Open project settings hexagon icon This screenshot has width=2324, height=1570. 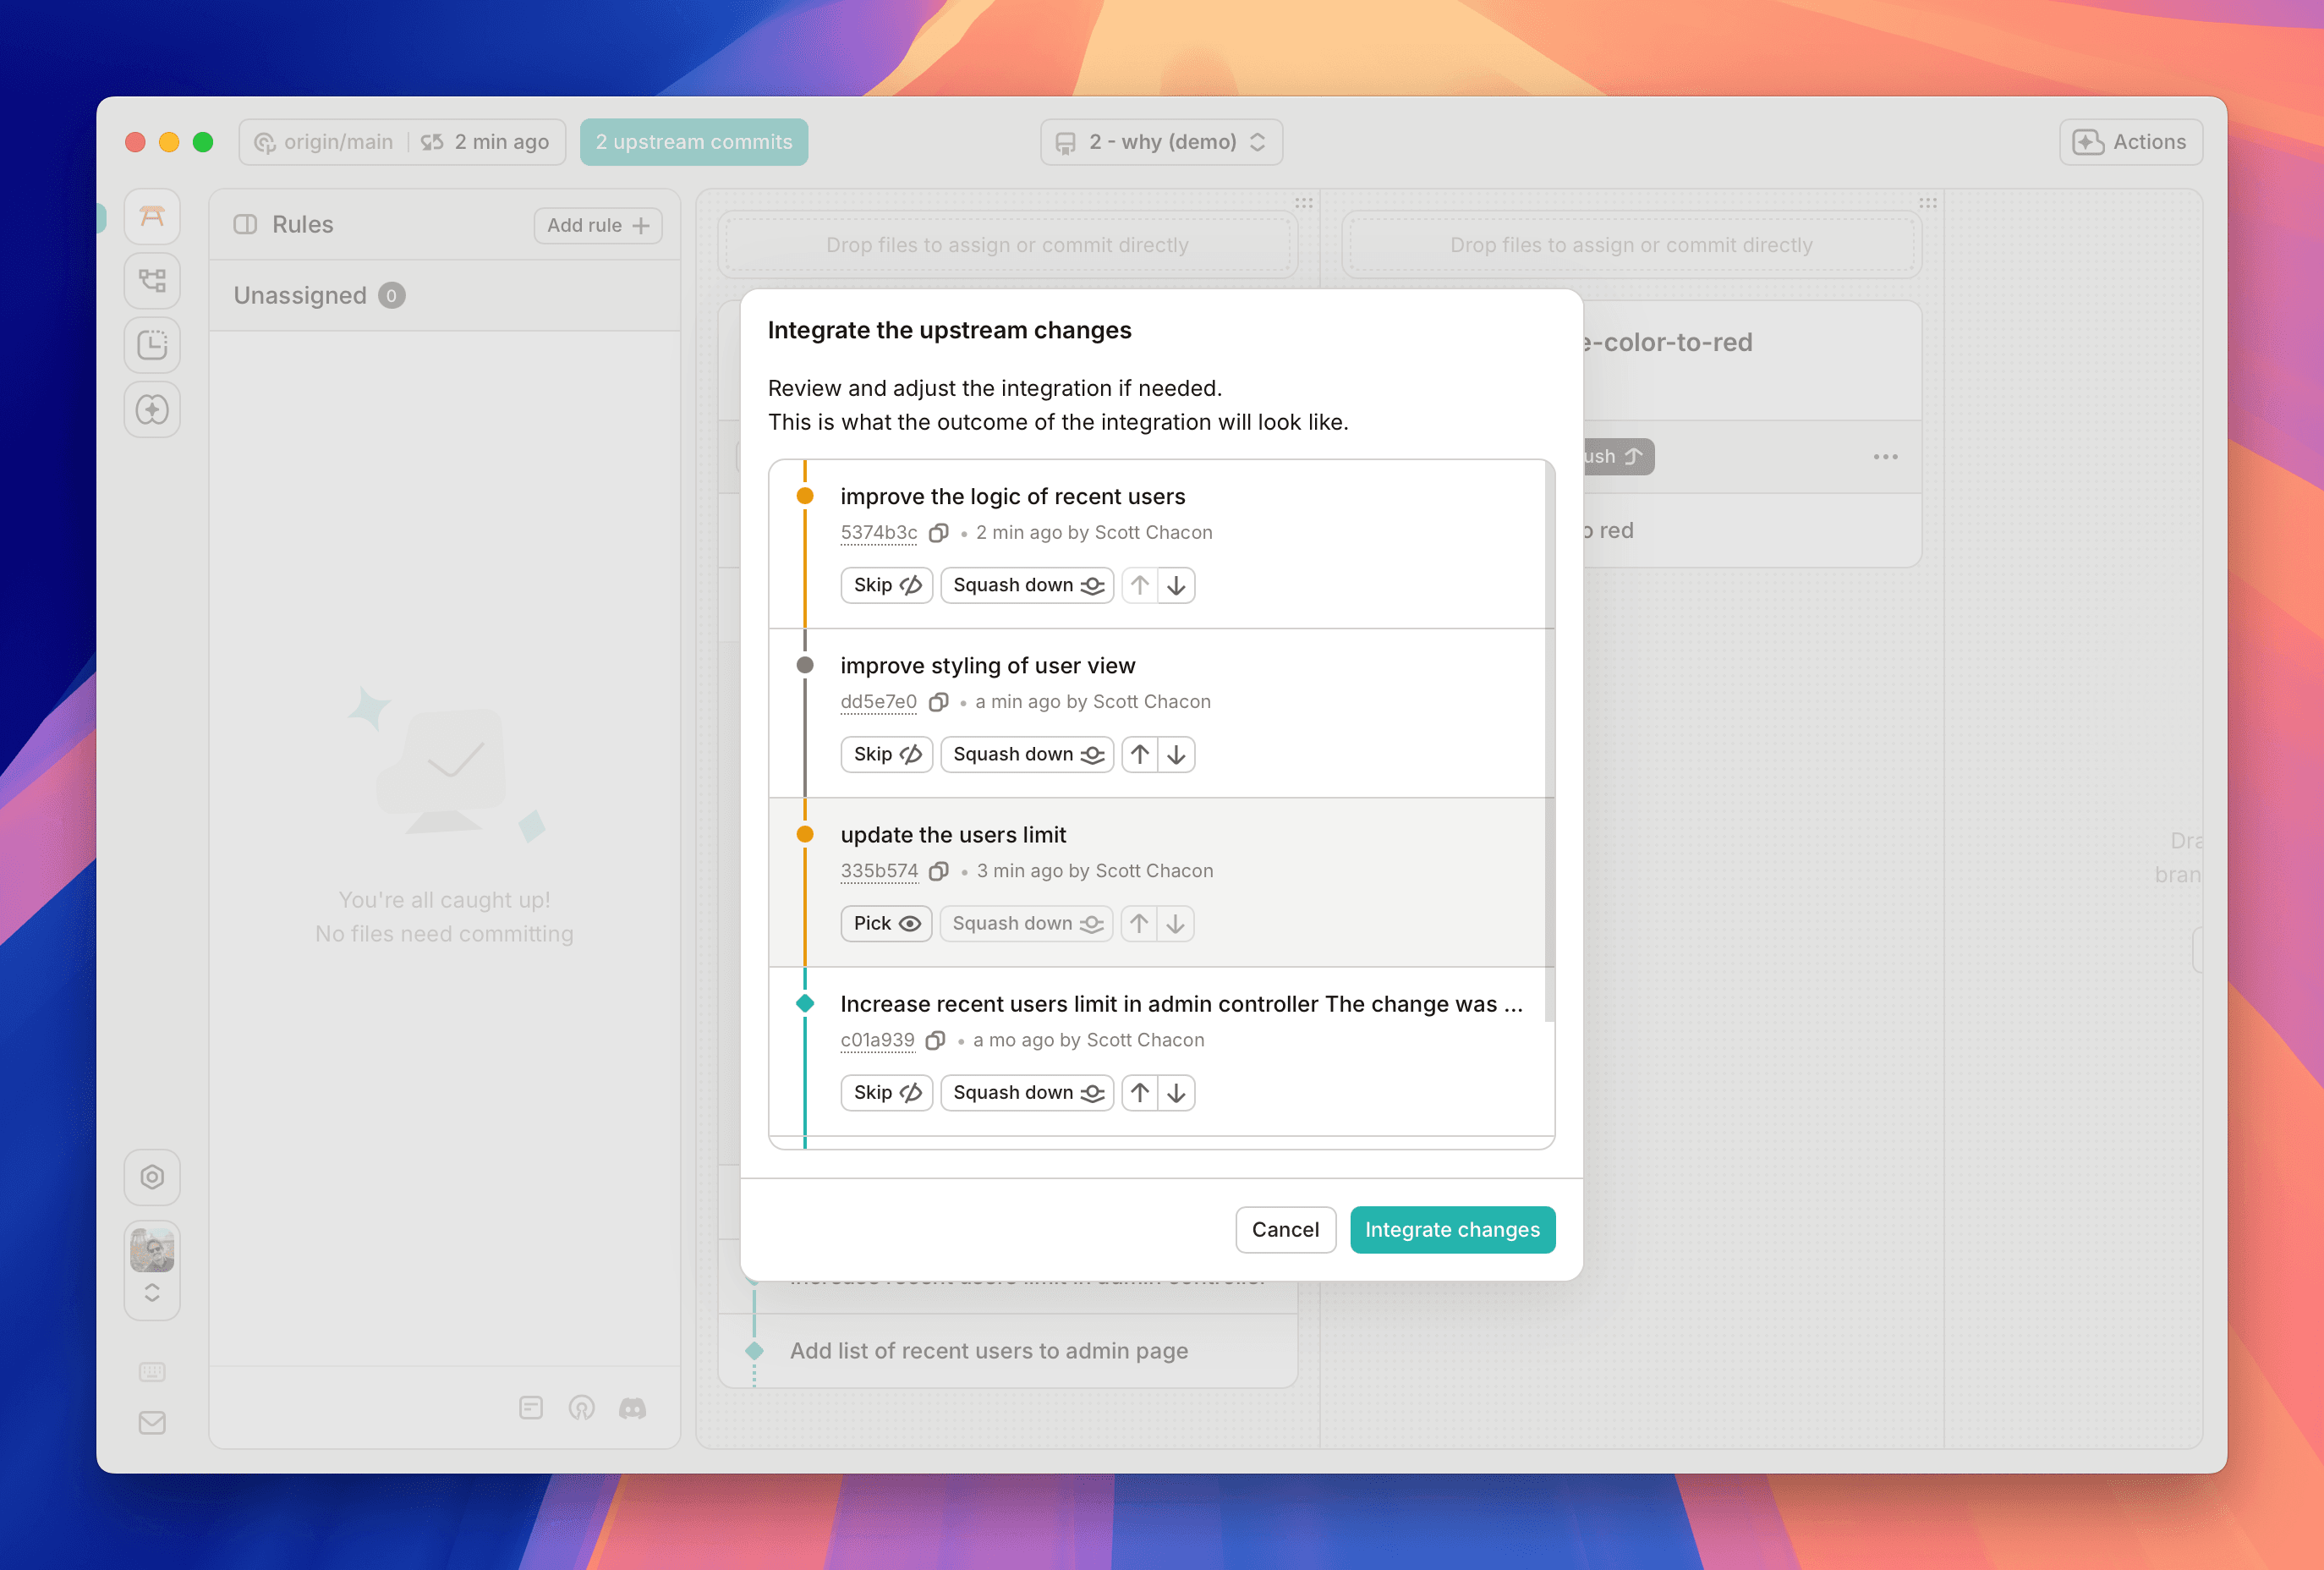pos(152,1177)
